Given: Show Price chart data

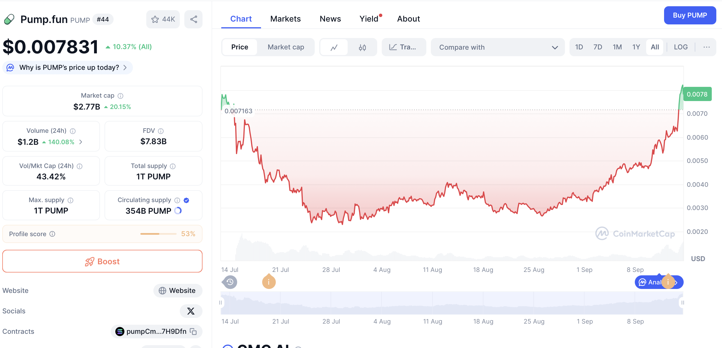Looking at the screenshot, I should [239, 47].
